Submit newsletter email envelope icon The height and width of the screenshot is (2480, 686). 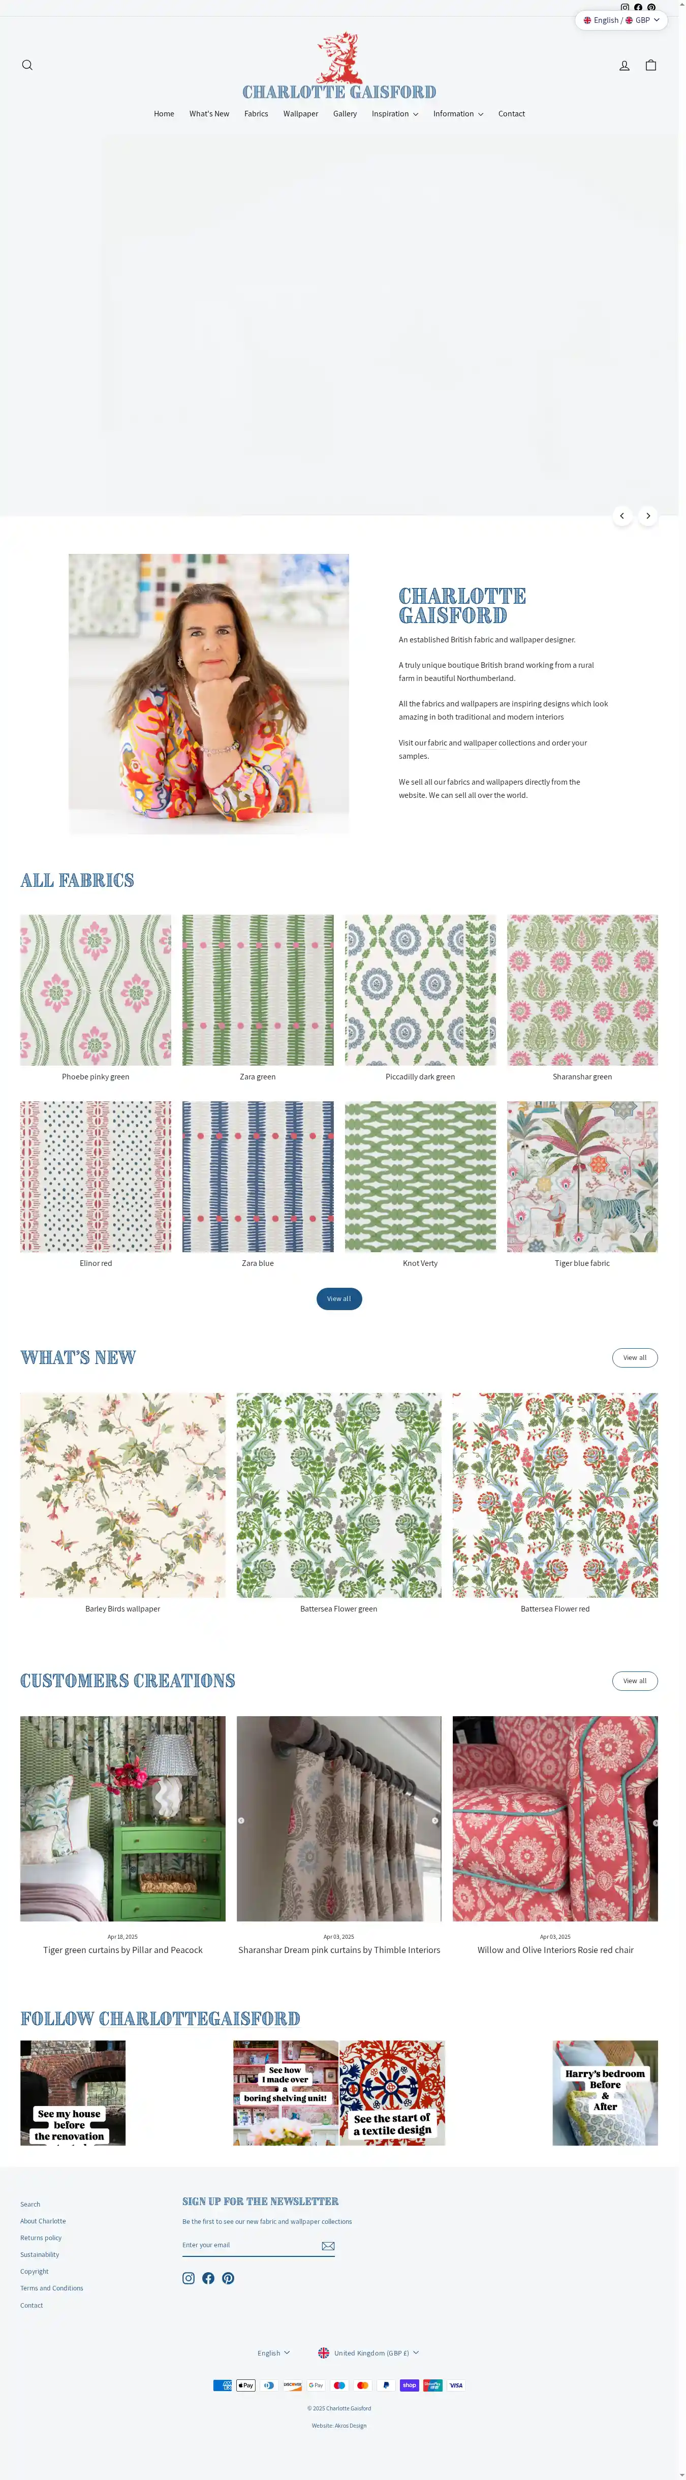point(328,2246)
